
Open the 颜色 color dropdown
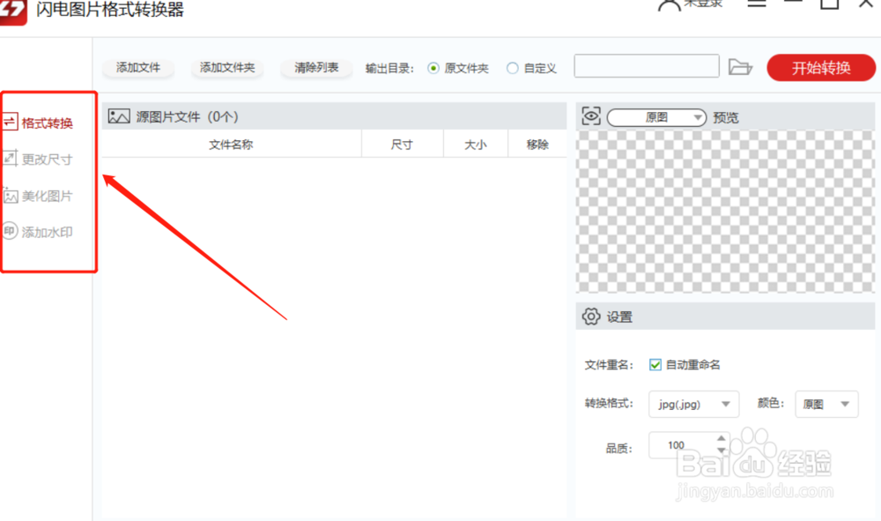826,404
